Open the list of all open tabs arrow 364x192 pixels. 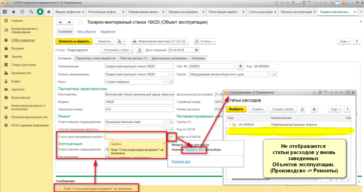tap(361, 12)
